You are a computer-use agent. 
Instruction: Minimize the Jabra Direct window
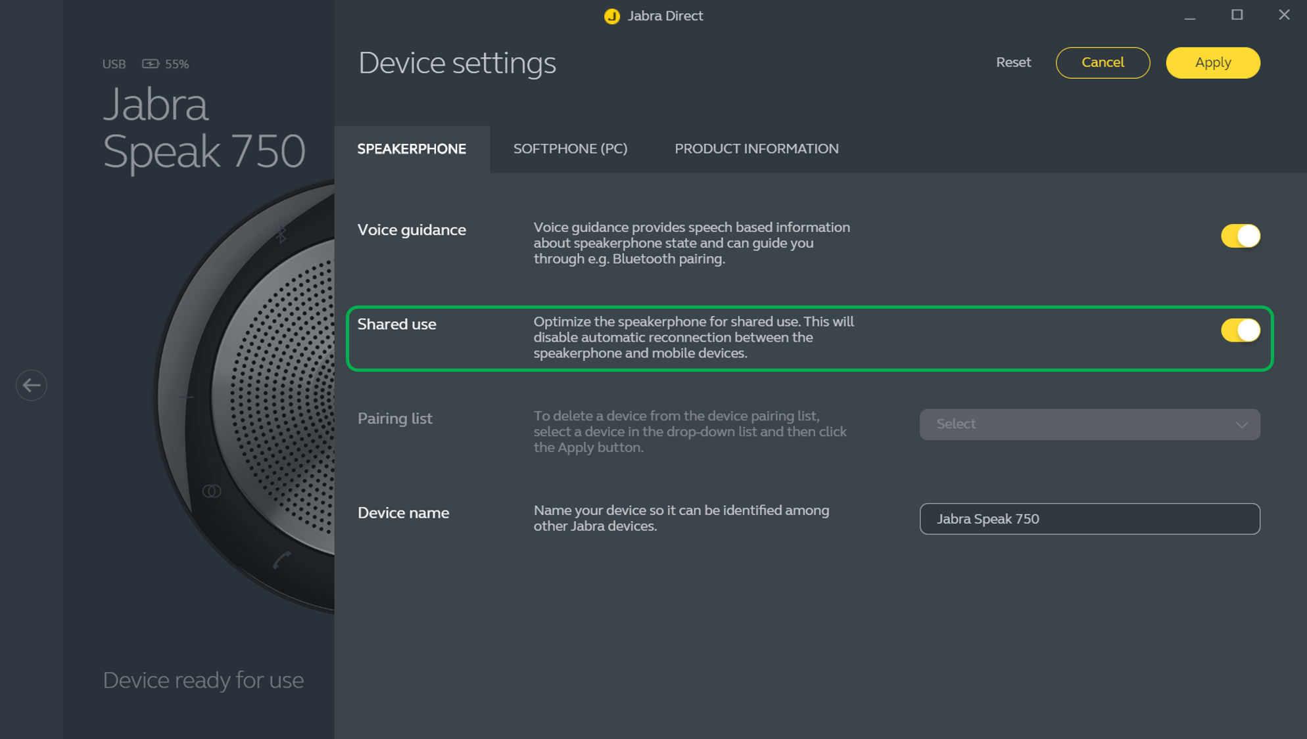pyautogui.click(x=1189, y=15)
